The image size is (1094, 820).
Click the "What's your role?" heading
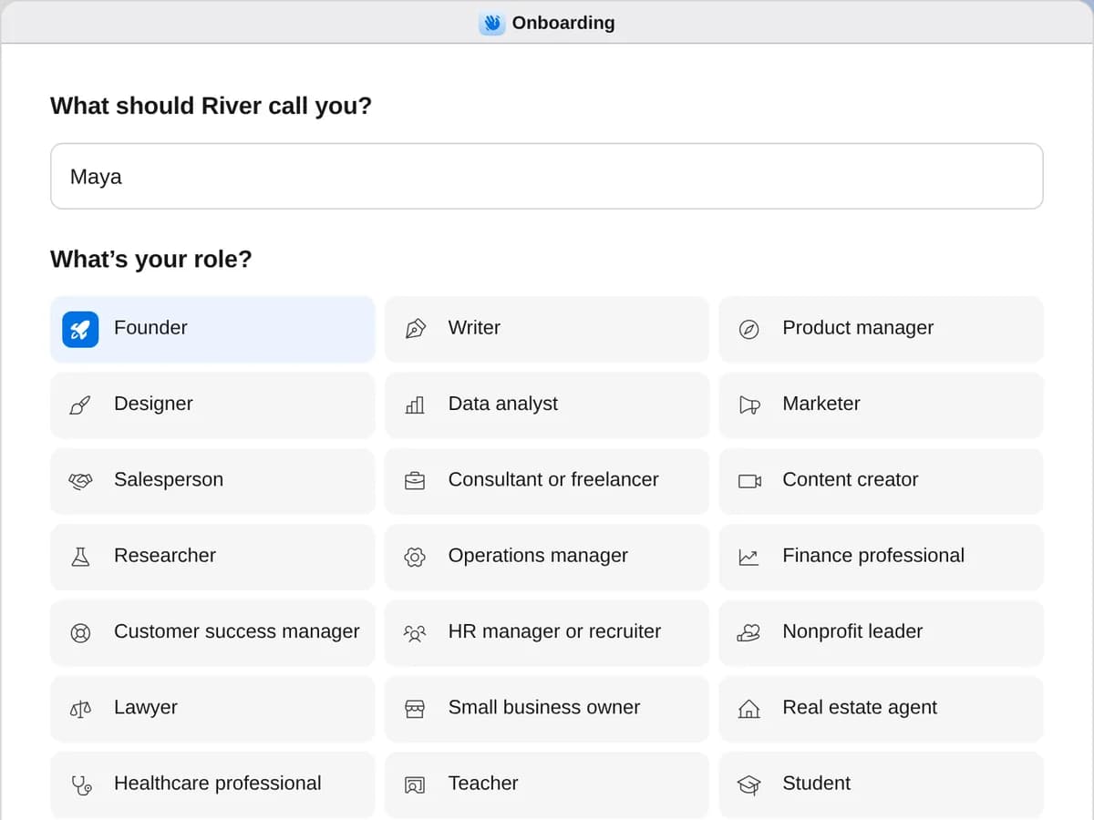(x=151, y=260)
